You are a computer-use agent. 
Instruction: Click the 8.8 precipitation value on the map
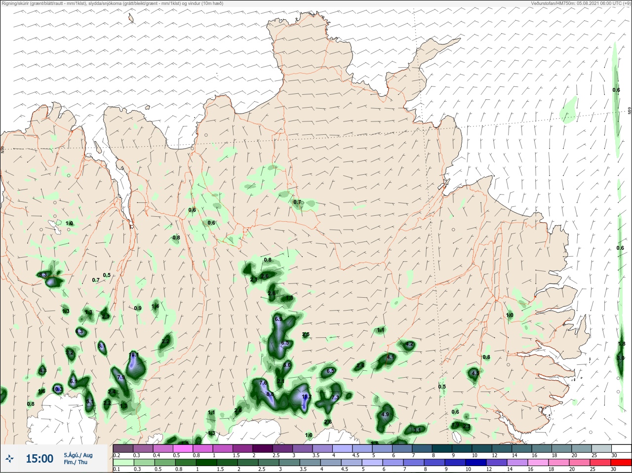(270, 394)
